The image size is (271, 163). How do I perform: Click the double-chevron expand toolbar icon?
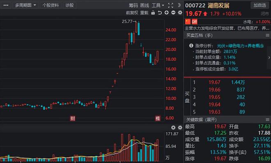point(179,5)
